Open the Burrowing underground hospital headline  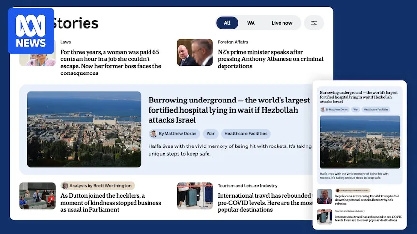click(x=229, y=110)
